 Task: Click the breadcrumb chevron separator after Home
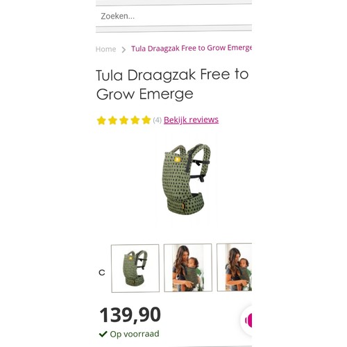pos(124,49)
